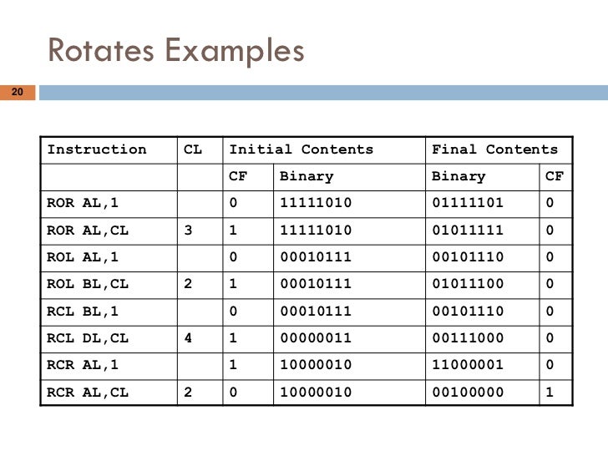Select the ROR AL,1 instruction cell
The width and height of the screenshot is (608, 456).
[x=109, y=204]
